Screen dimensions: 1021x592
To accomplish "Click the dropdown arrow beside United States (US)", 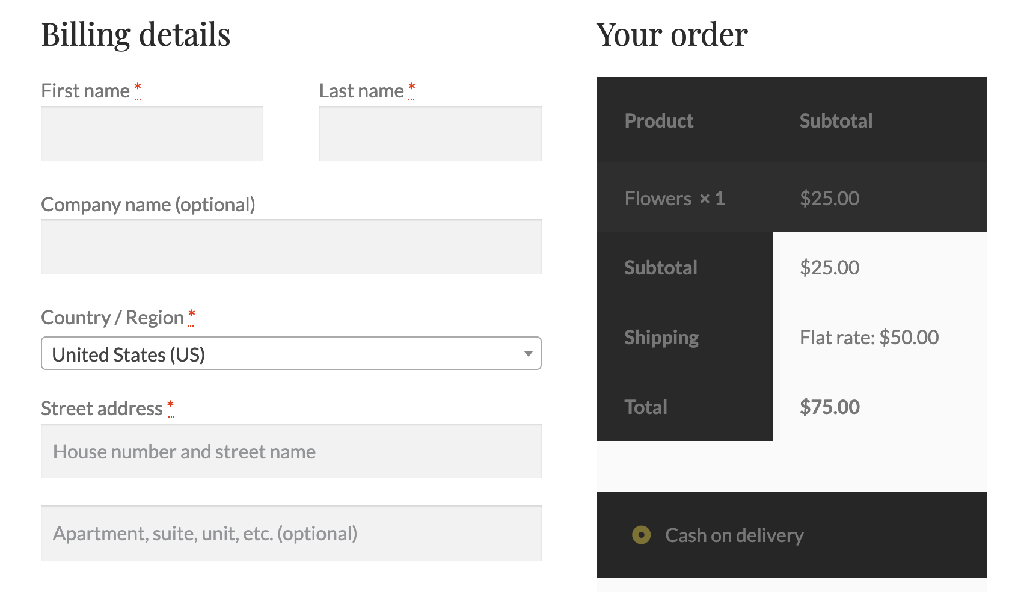I will [528, 354].
